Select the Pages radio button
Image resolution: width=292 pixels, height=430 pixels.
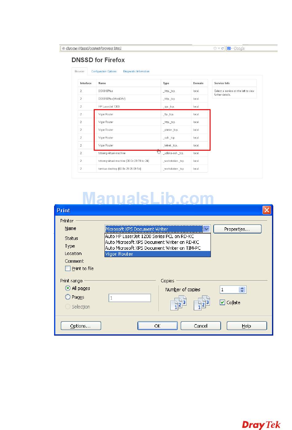pos(68,297)
